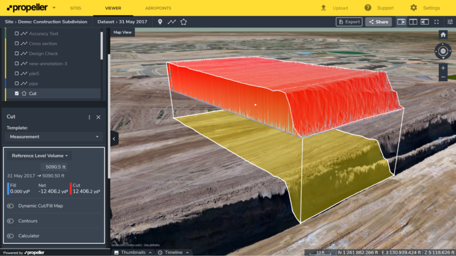The width and height of the screenshot is (456, 256).
Task: Click the Share button
Action: [378, 22]
